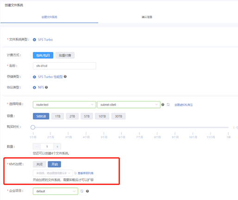Select SFS Turbo file system type radio
Screen dimensions: 238x200
pos(34,40)
